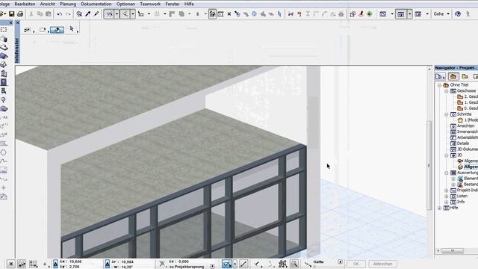The height and width of the screenshot is (269, 478).
Task: Toggle the diagonal line button in bottom bar
Action: click(243, 264)
